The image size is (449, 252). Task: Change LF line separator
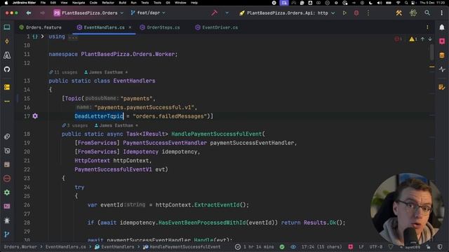click(361, 246)
